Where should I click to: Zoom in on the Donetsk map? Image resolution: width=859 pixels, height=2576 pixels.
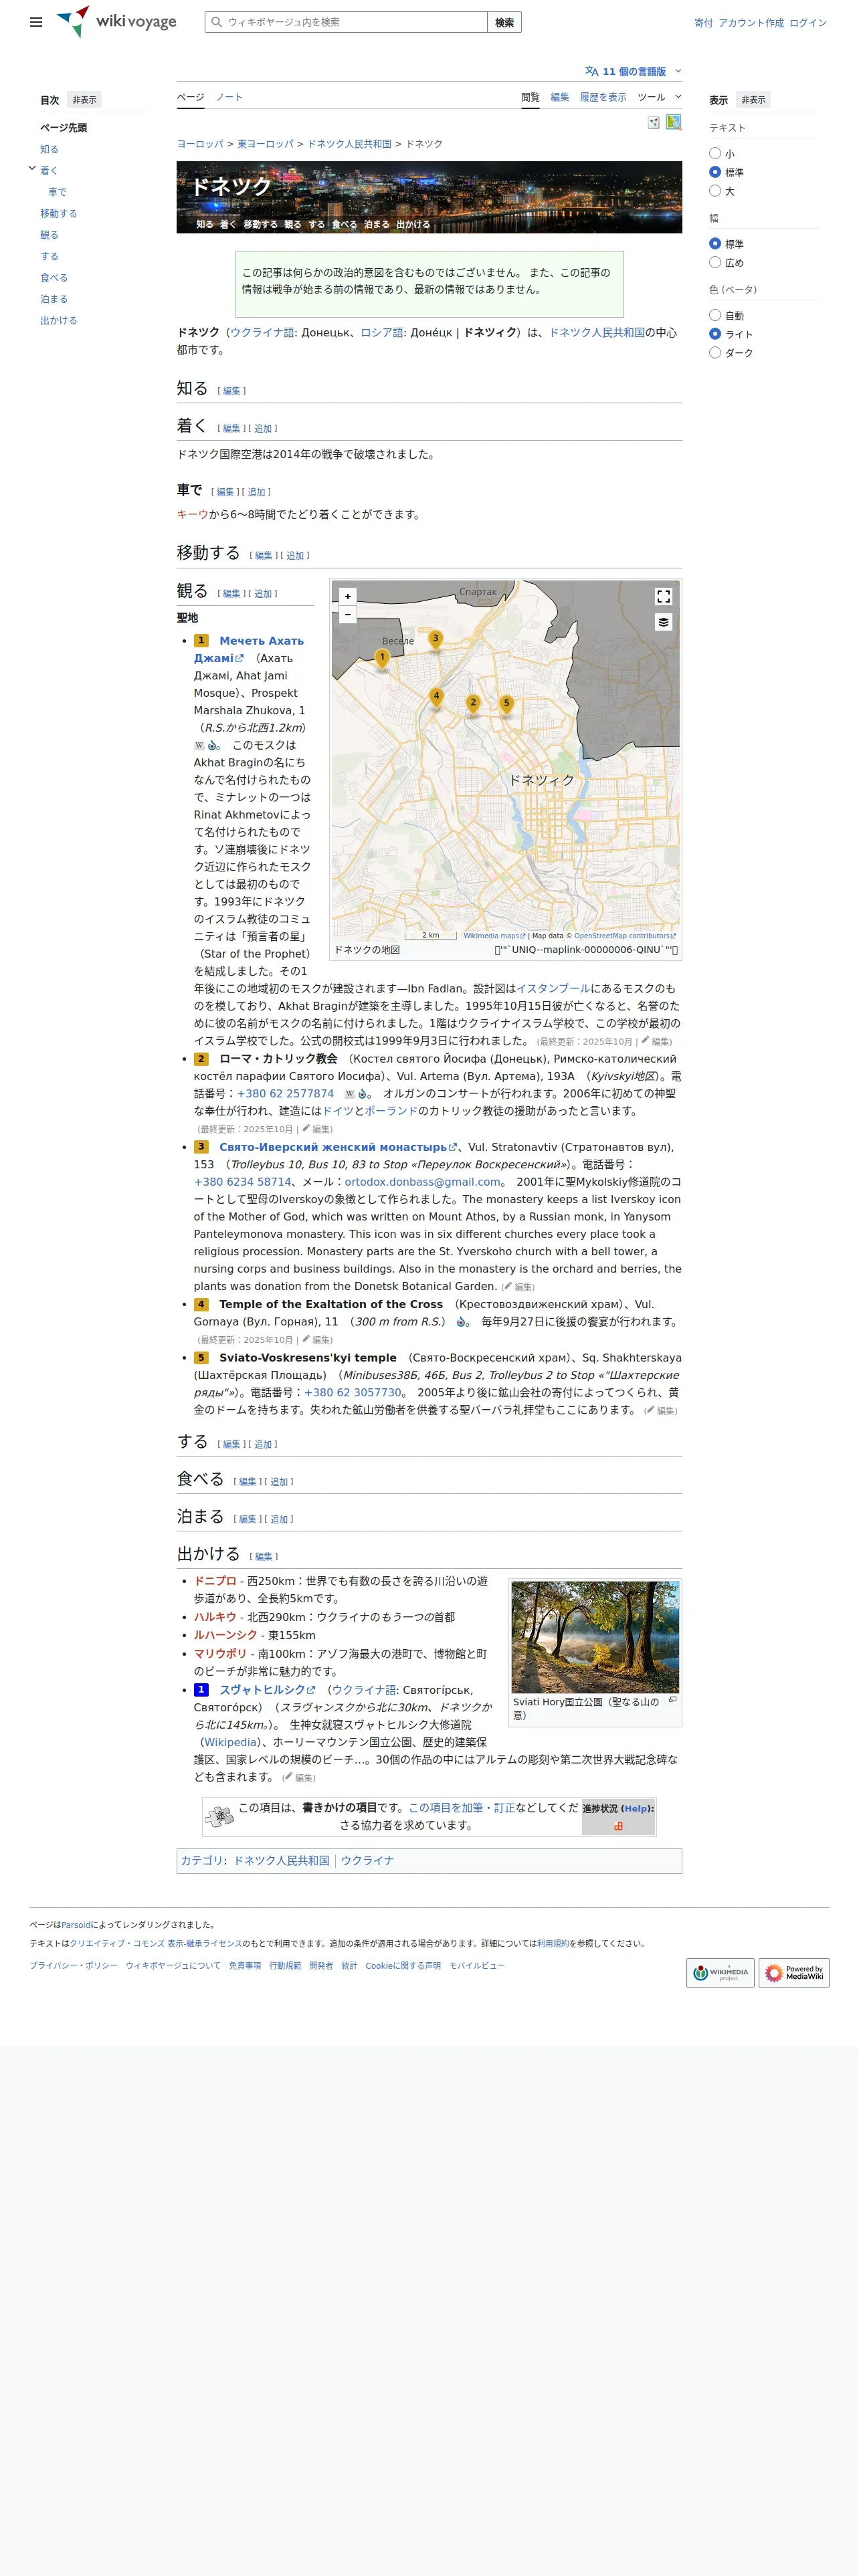(348, 596)
